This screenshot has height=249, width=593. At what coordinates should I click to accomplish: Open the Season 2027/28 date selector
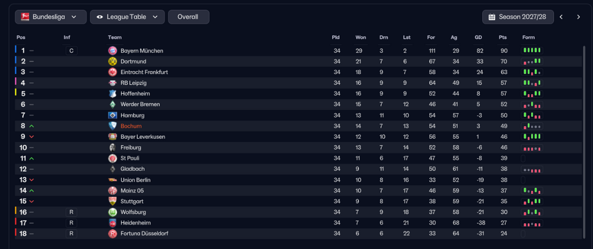pos(518,17)
